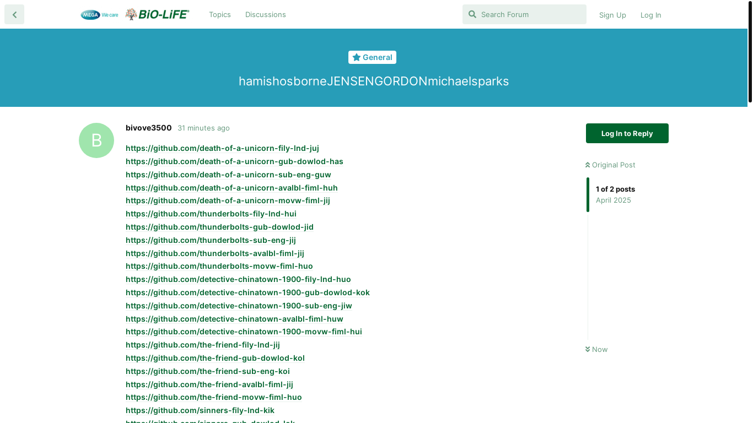
Task: Open the Discussions menu item
Action: click(x=265, y=15)
